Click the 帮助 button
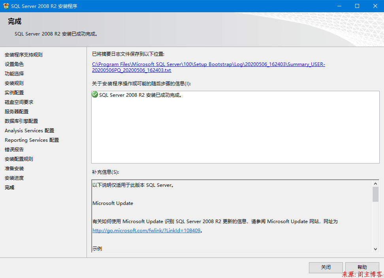Screen dimensions: 384x278 point(362,267)
